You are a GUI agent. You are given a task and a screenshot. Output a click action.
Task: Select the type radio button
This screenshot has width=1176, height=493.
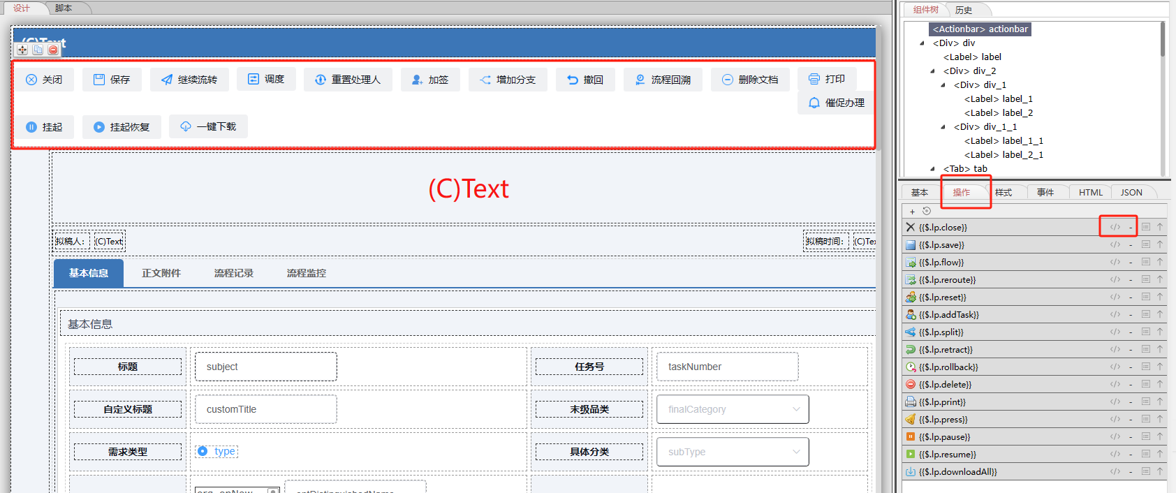203,451
